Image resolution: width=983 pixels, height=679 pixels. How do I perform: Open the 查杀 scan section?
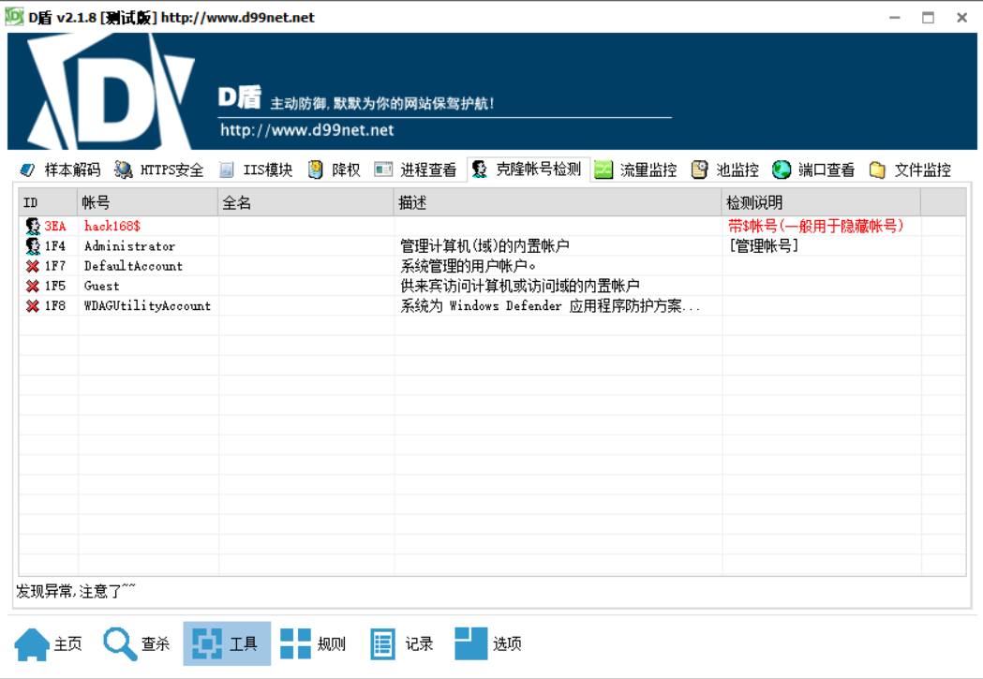(138, 644)
